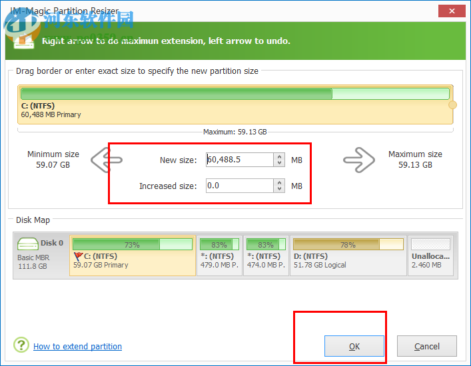Click the Maximum: 59.13 GB label

point(235,132)
